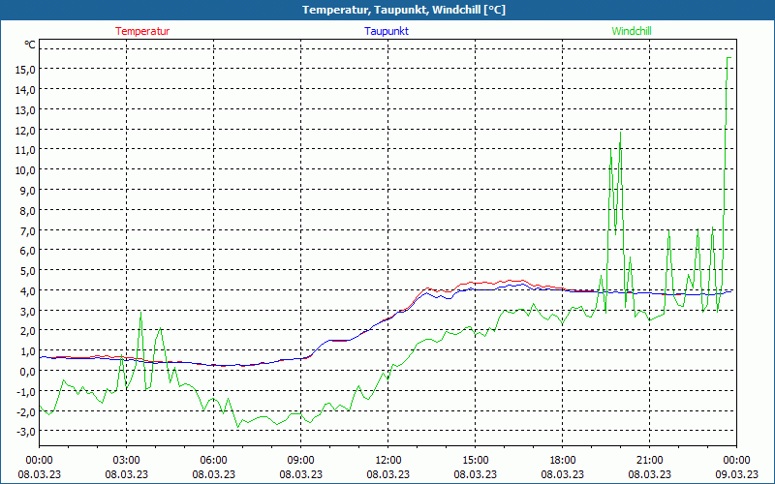Click the 12:00 time axis label
The height and width of the screenshot is (484, 775).
388,461
